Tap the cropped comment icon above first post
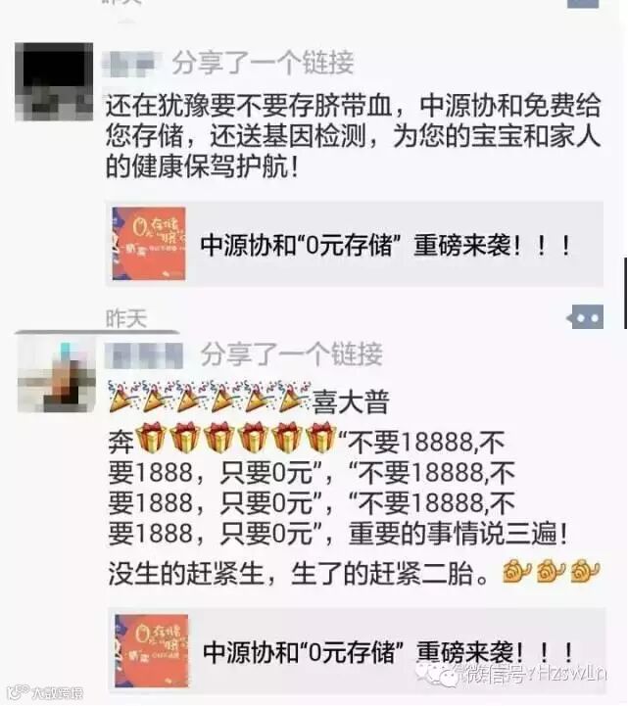The width and height of the screenshot is (628, 706). [583, 4]
